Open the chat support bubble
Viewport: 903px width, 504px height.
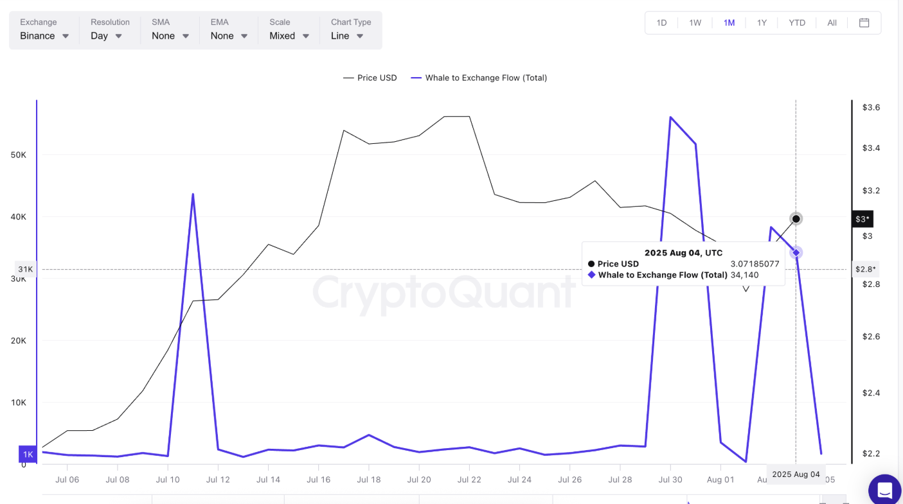pyautogui.click(x=885, y=491)
